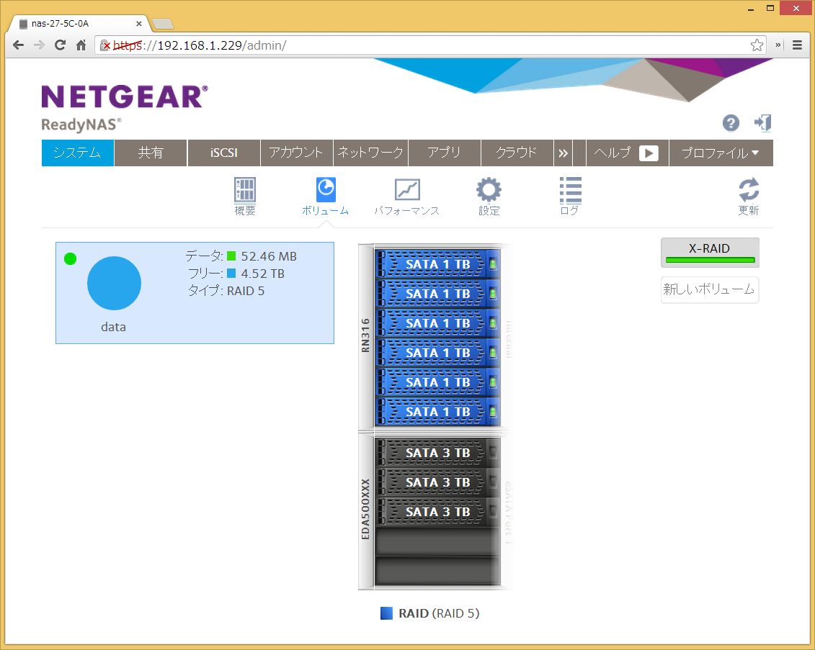Expand the プロファイル dropdown menu
The width and height of the screenshot is (815, 650).
point(721,153)
